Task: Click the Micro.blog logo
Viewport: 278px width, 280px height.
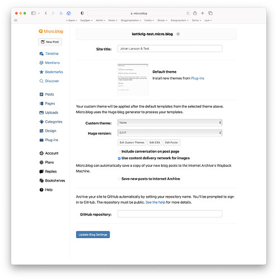Action: coord(51,31)
